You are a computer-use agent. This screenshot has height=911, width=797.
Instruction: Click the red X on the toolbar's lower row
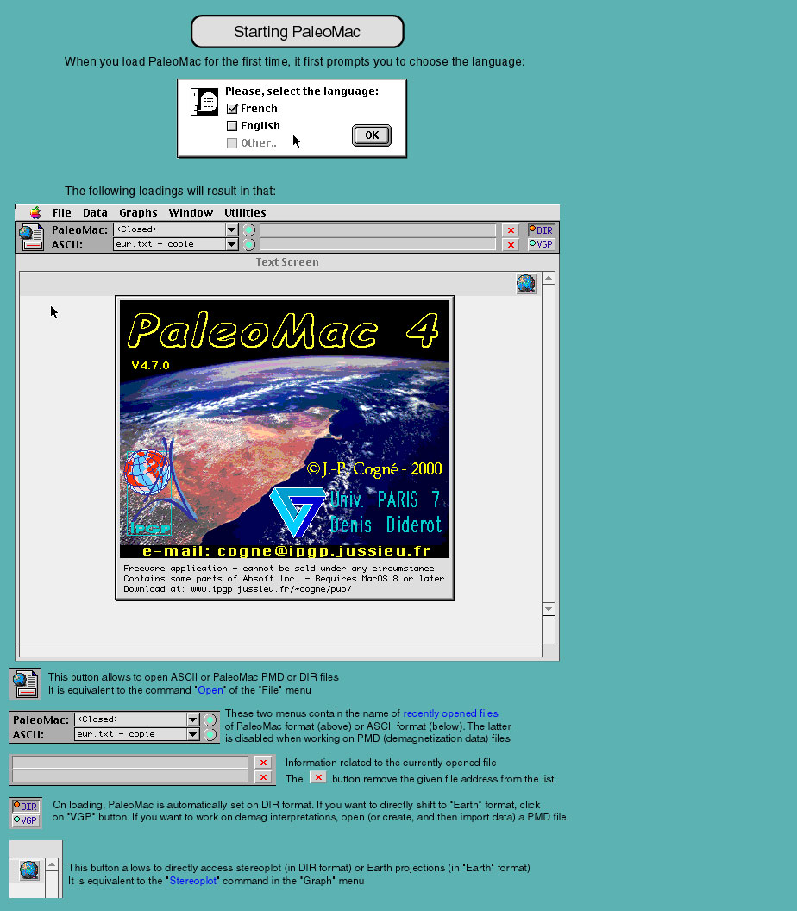point(511,245)
